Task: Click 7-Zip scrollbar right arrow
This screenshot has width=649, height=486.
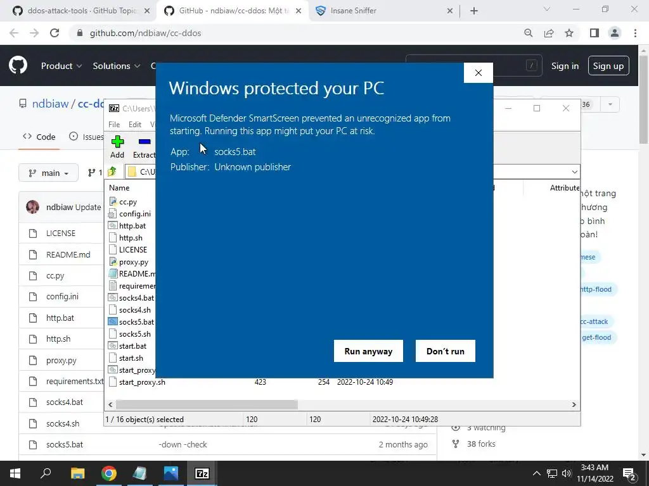Action: pos(574,404)
